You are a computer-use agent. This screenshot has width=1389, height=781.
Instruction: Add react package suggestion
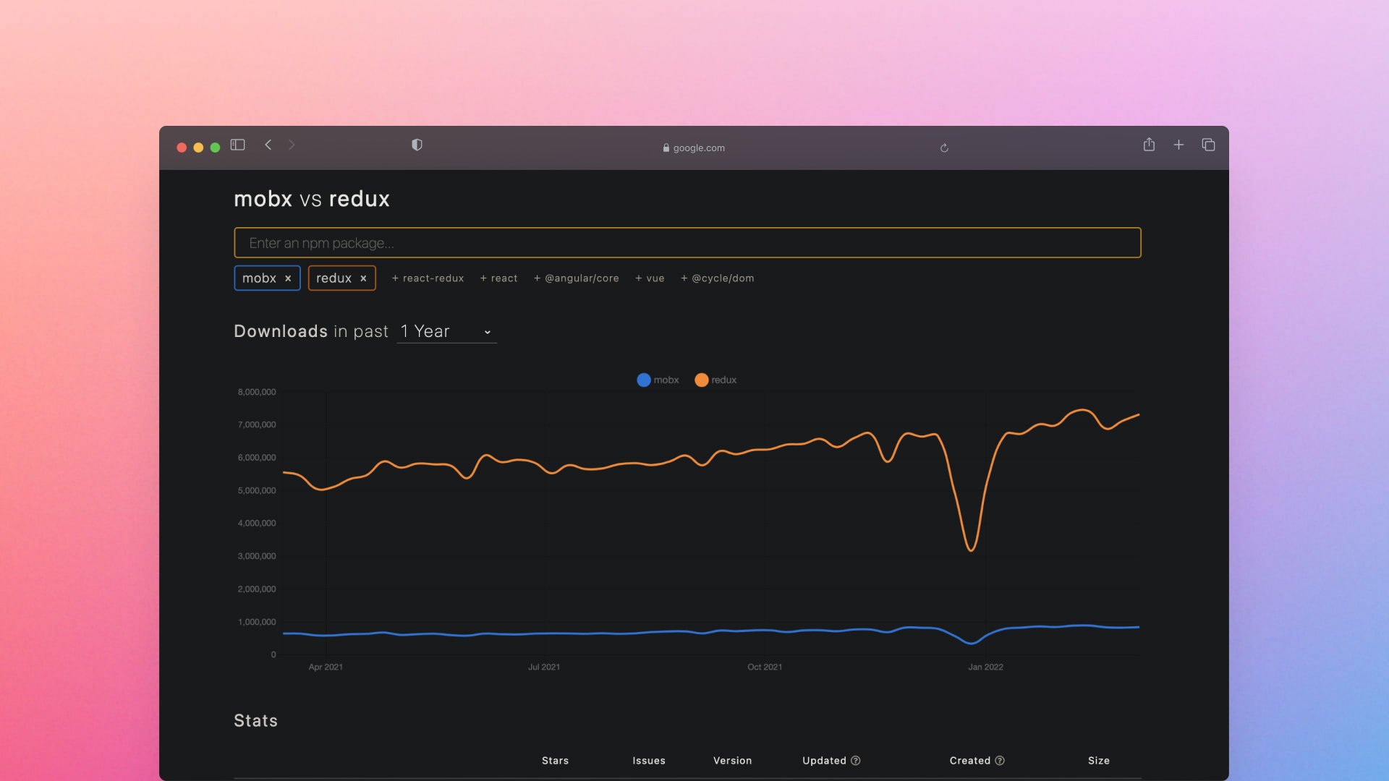(x=498, y=278)
